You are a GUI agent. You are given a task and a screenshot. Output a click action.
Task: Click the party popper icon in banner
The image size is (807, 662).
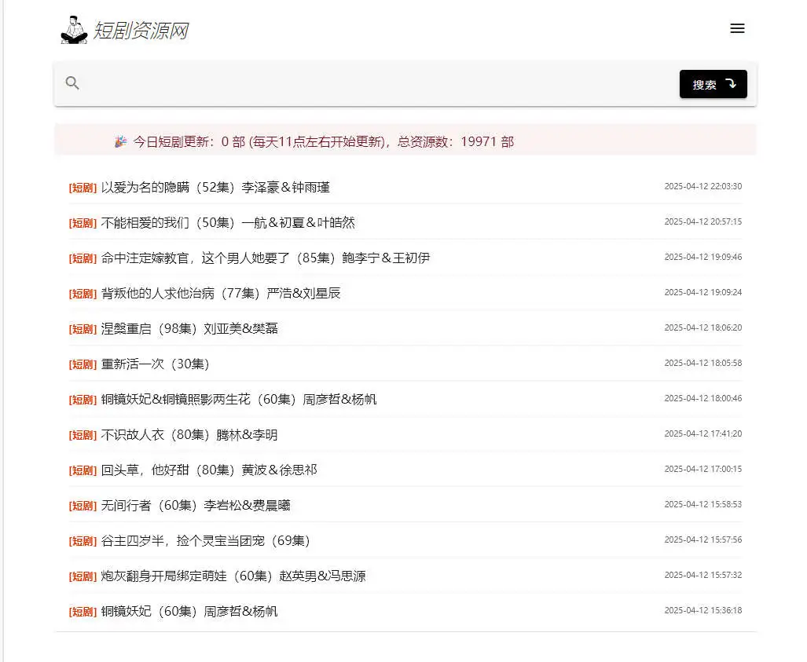120,142
